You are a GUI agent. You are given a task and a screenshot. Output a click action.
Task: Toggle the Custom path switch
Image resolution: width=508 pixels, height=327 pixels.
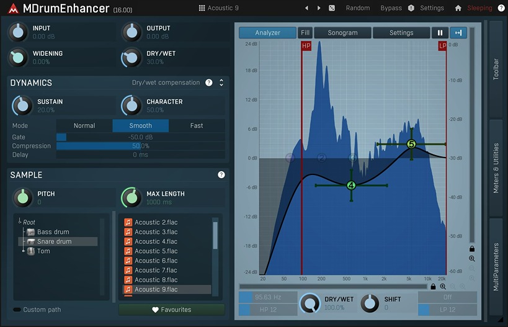[x=17, y=310]
